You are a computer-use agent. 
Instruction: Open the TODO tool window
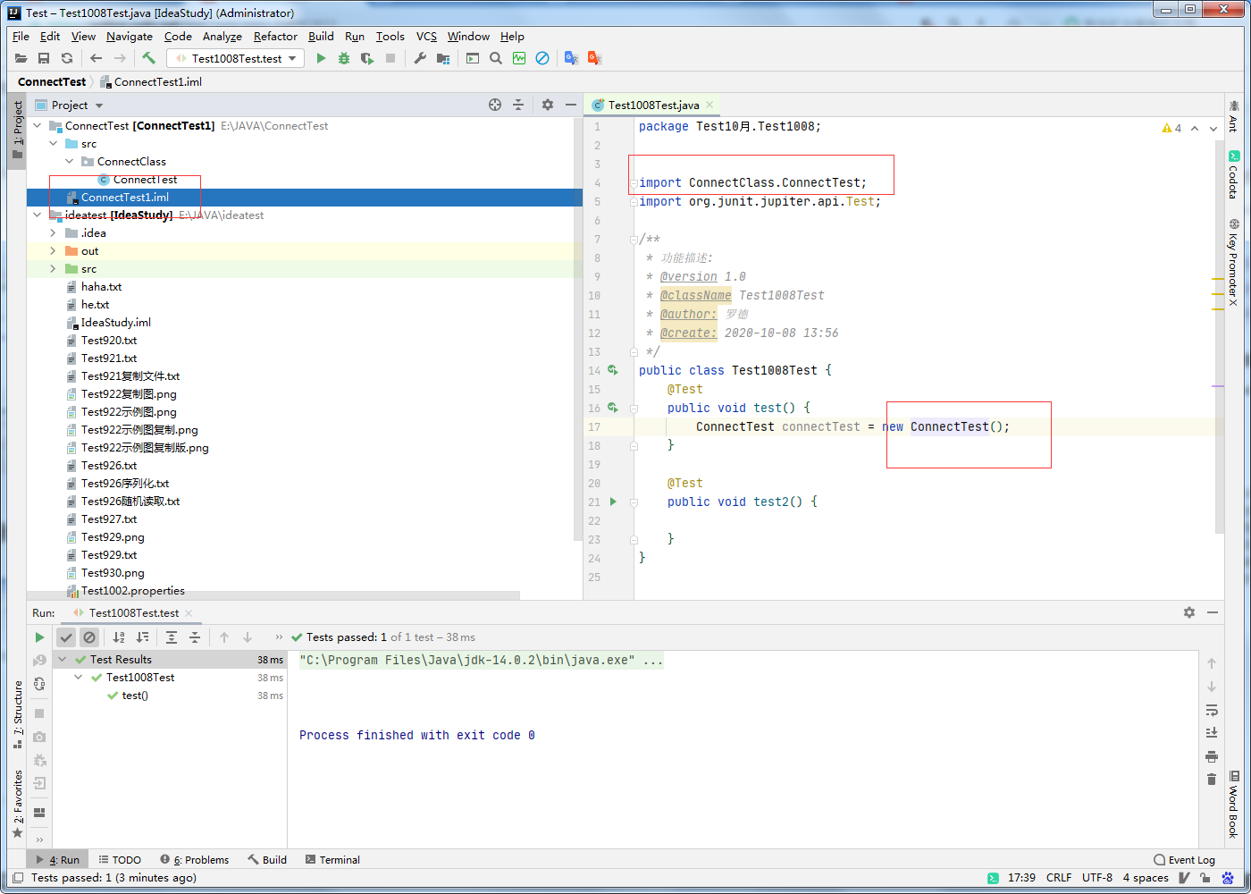120,860
